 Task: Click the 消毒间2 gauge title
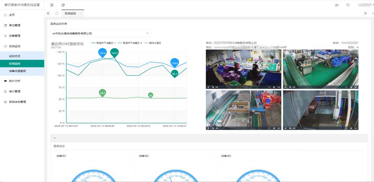tap(144, 156)
